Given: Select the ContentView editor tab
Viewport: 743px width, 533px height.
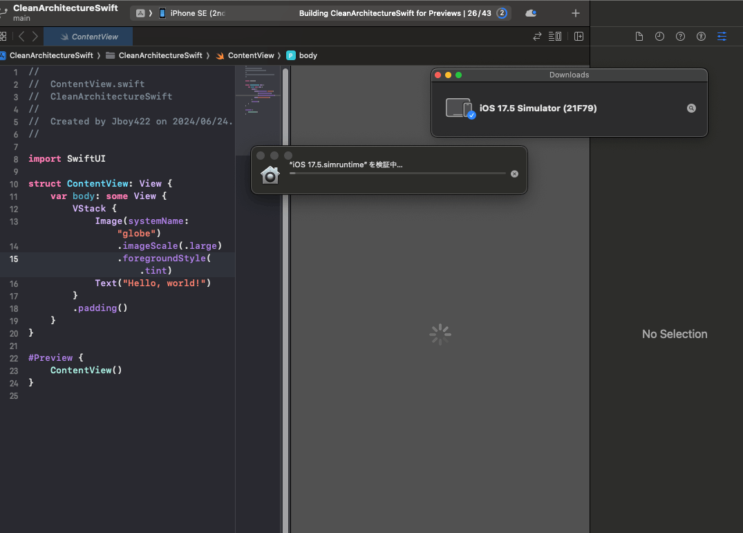Looking at the screenshot, I should click(88, 37).
